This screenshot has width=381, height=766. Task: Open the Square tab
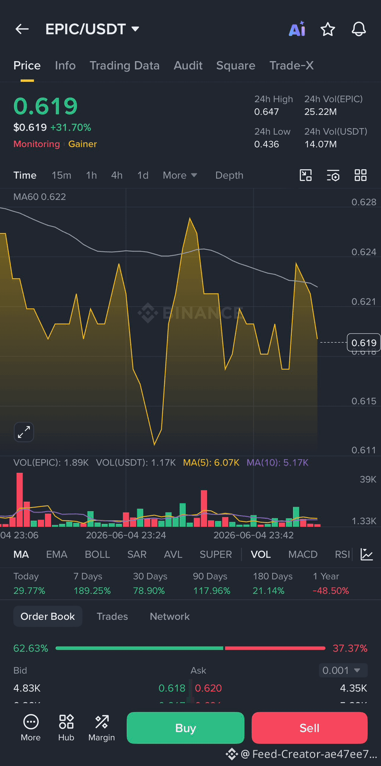pyautogui.click(x=236, y=65)
